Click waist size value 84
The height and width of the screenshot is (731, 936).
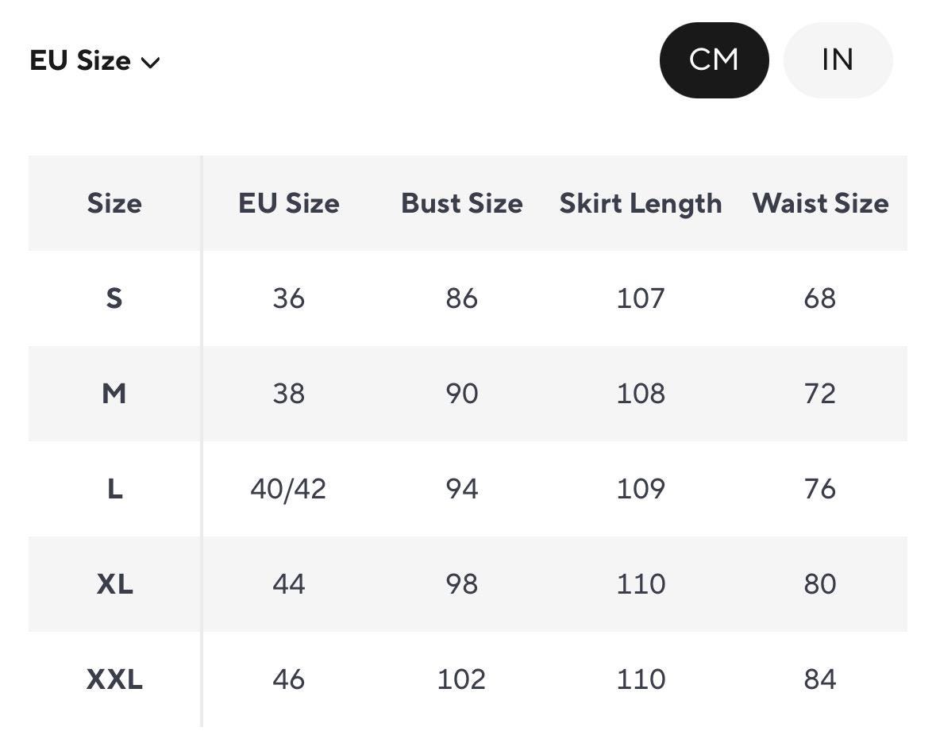[819, 679]
